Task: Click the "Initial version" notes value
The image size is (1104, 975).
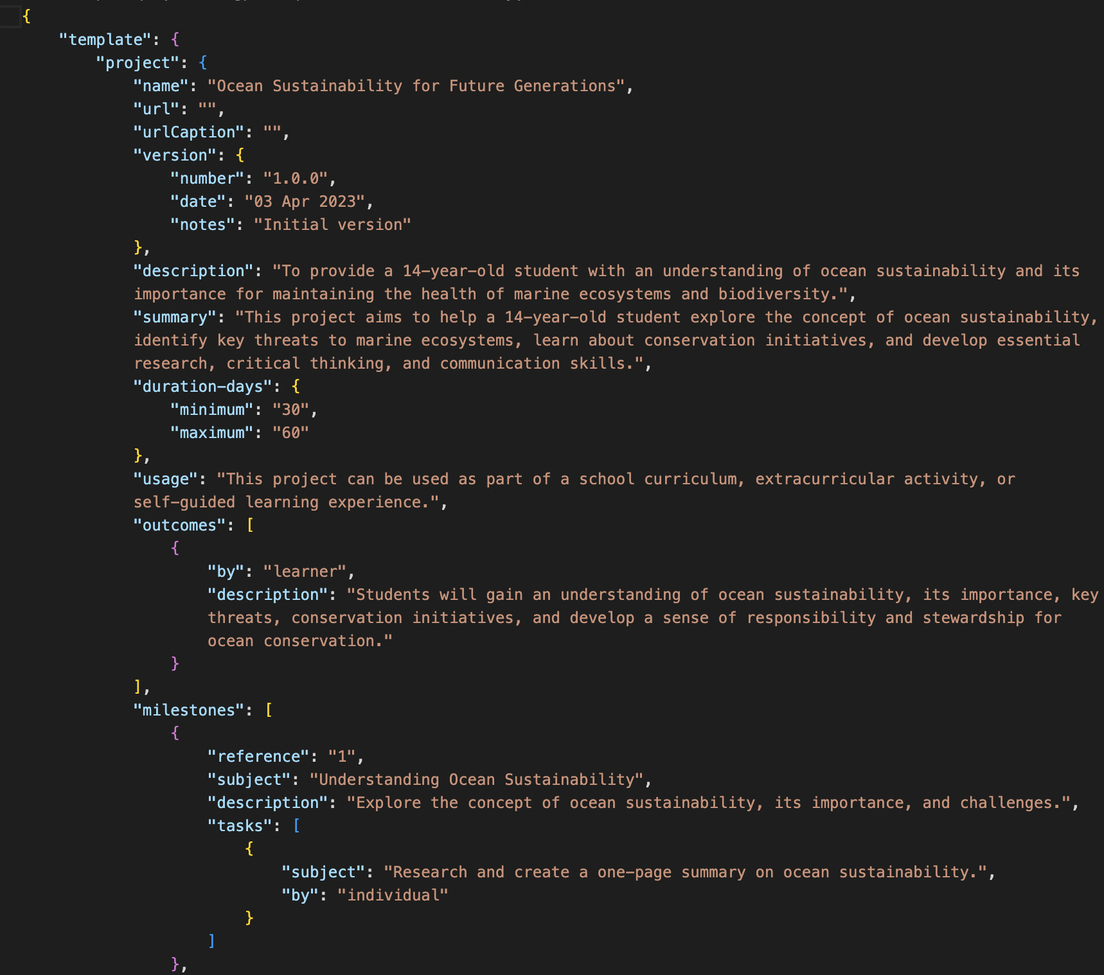Action: tap(332, 225)
